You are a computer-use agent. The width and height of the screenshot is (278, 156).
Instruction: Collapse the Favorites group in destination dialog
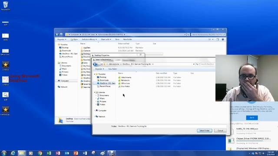pyautogui.click(x=95, y=74)
